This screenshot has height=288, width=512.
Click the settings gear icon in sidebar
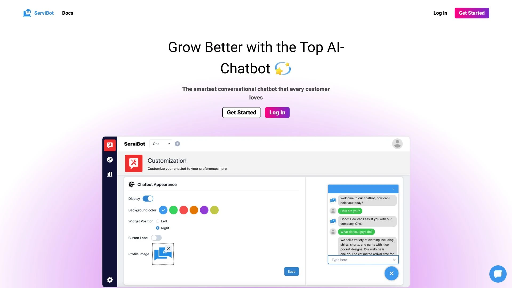pos(110,279)
